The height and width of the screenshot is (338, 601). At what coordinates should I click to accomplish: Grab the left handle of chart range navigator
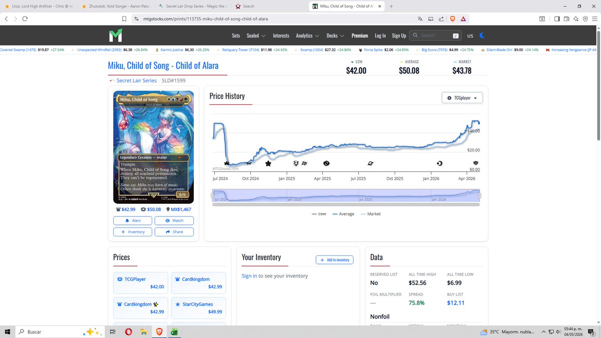coord(213,196)
